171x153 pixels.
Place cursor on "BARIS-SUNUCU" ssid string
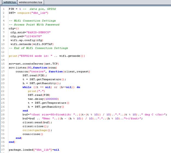38,32
